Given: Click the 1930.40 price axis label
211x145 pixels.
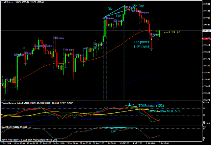Looking at the screenshot, I should tap(207, 86).
